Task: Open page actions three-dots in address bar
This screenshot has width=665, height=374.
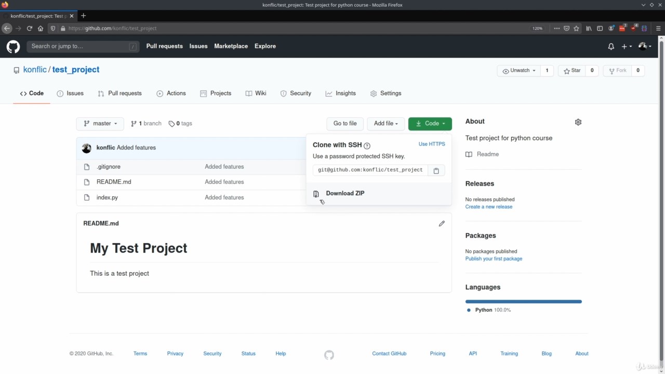Action: (557, 29)
